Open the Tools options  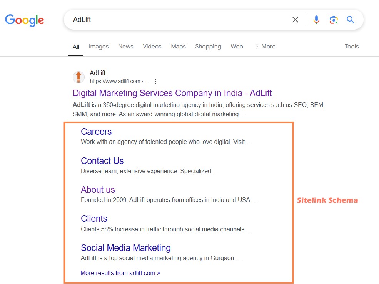click(x=351, y=47)
